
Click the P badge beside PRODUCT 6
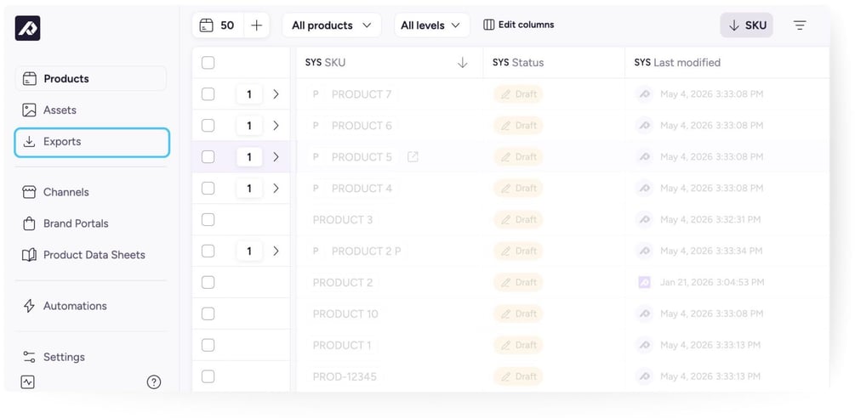(x=315, y=126)
